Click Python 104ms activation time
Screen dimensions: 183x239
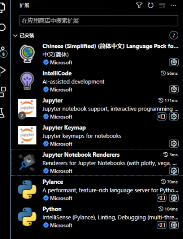[x=168, y=209]
